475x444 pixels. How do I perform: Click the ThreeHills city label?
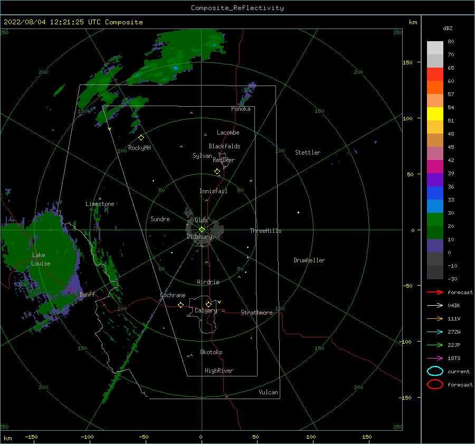[265, 231]
